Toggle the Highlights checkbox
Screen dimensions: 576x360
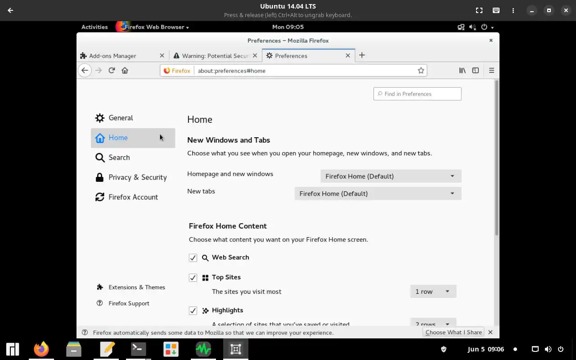coord(193,310)
